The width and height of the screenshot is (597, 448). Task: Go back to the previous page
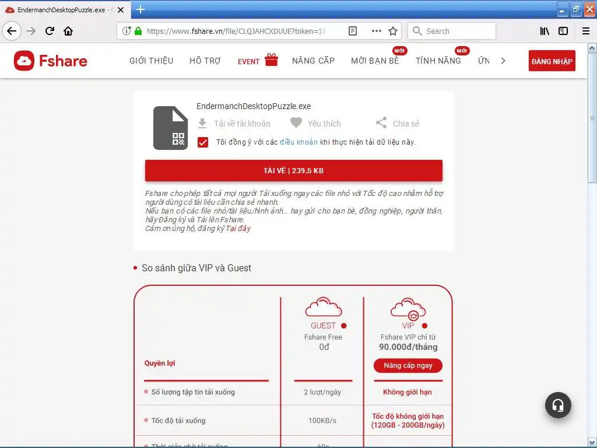[12, 31]
